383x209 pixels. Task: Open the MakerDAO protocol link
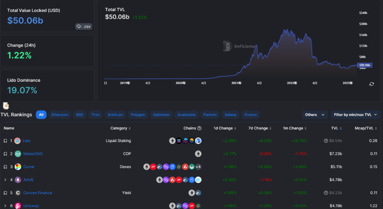tap(33, 154)
